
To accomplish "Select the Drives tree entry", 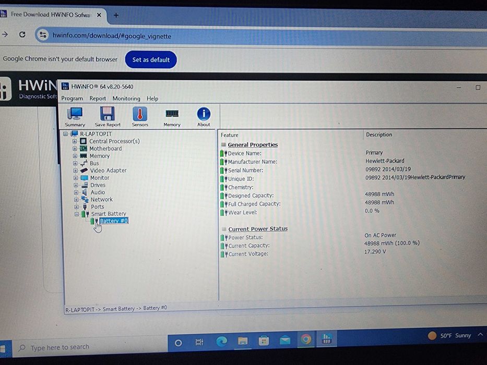I will point(98,185).
